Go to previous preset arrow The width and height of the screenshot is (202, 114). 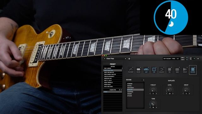click(x=104, y=59)
